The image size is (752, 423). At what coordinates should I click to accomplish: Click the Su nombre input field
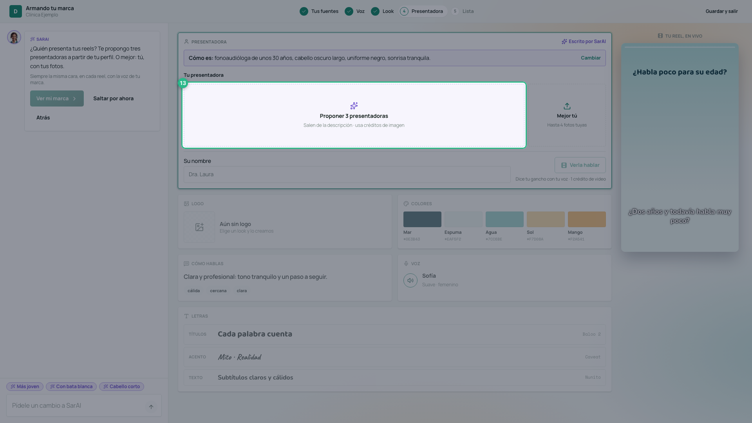point(347,175)
